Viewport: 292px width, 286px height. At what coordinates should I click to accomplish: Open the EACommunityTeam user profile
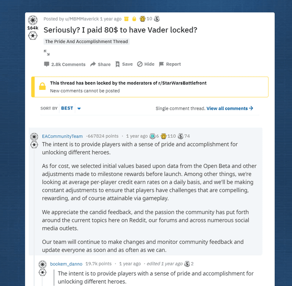click(62, 136)
